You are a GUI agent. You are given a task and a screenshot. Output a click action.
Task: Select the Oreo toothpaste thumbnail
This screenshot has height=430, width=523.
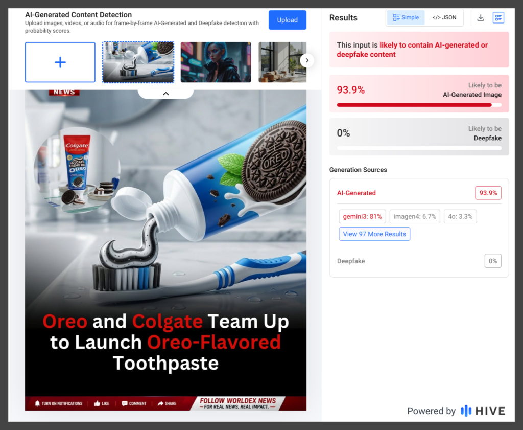138,62
